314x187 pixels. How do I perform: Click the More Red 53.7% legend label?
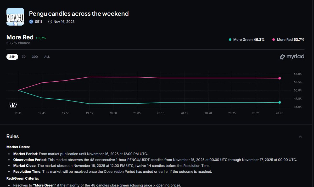[290, 40]
